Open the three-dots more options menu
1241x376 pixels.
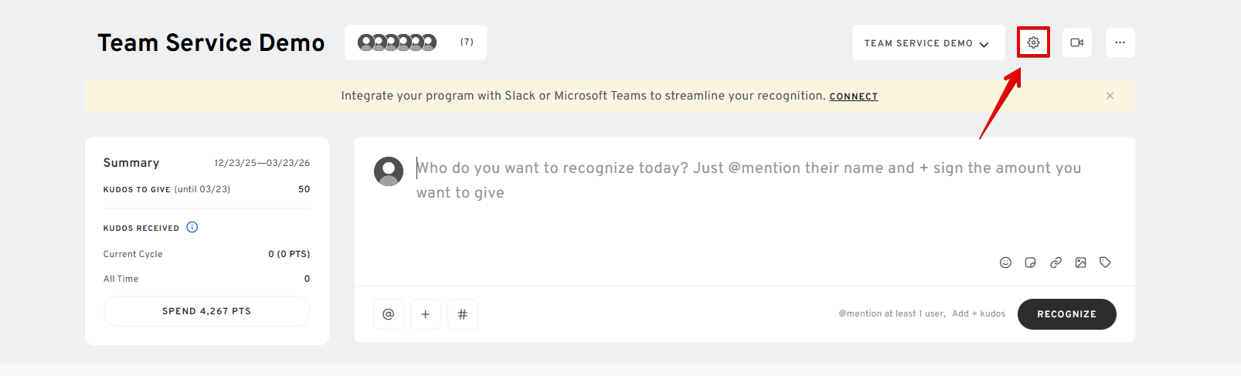[1120, 42]
